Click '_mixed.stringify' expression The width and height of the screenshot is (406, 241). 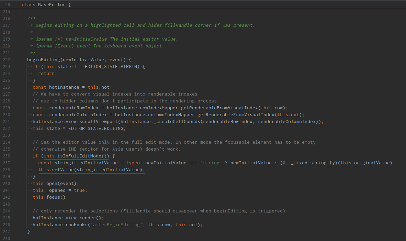313,163
